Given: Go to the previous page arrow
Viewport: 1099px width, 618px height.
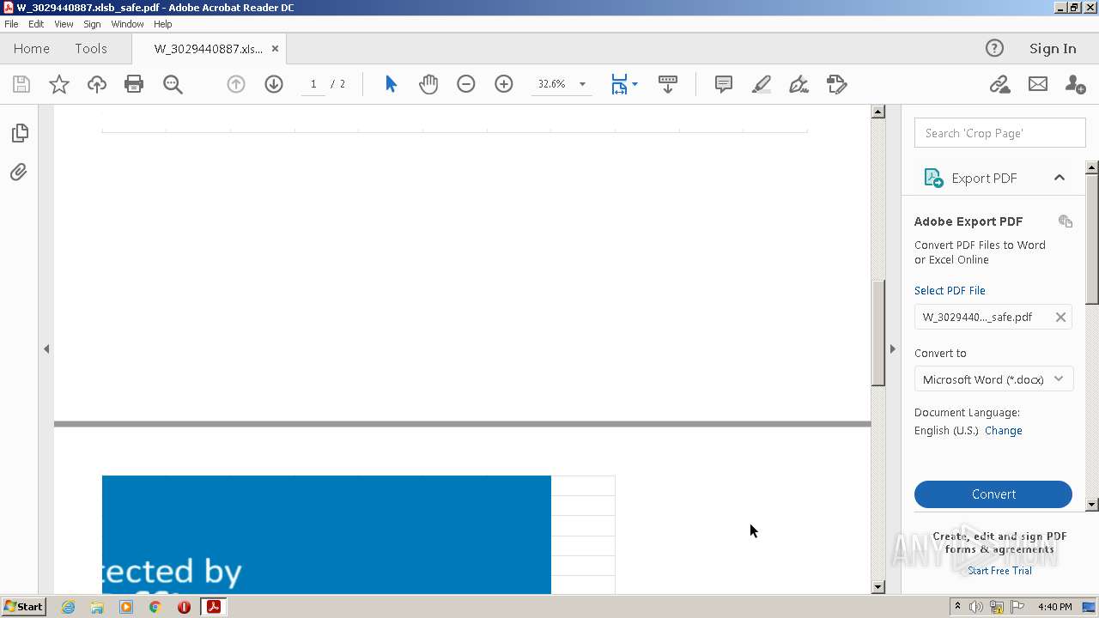Looking at the screenshot, I should tap(236, 84).
